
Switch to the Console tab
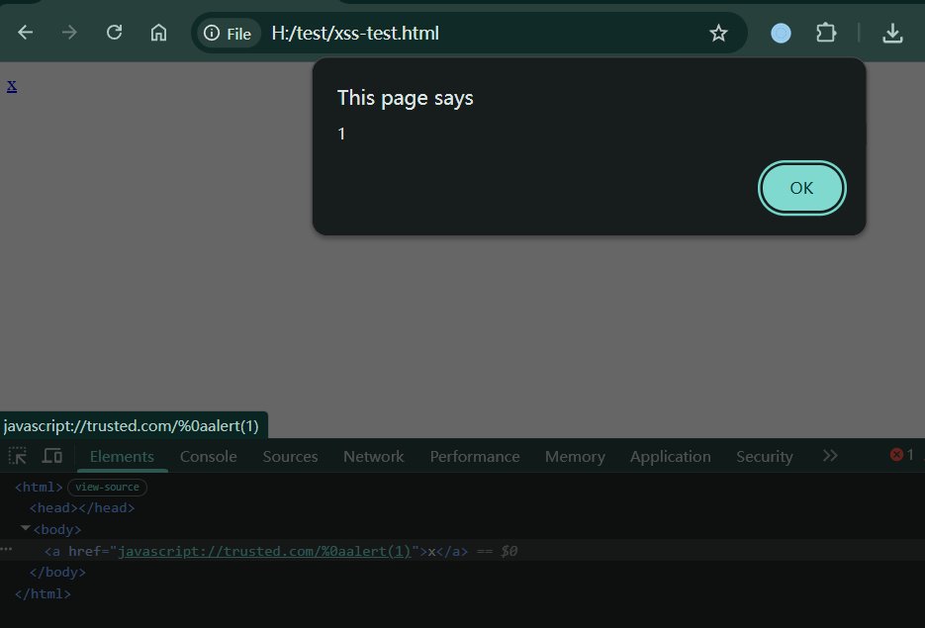click(x=208, y=456)
